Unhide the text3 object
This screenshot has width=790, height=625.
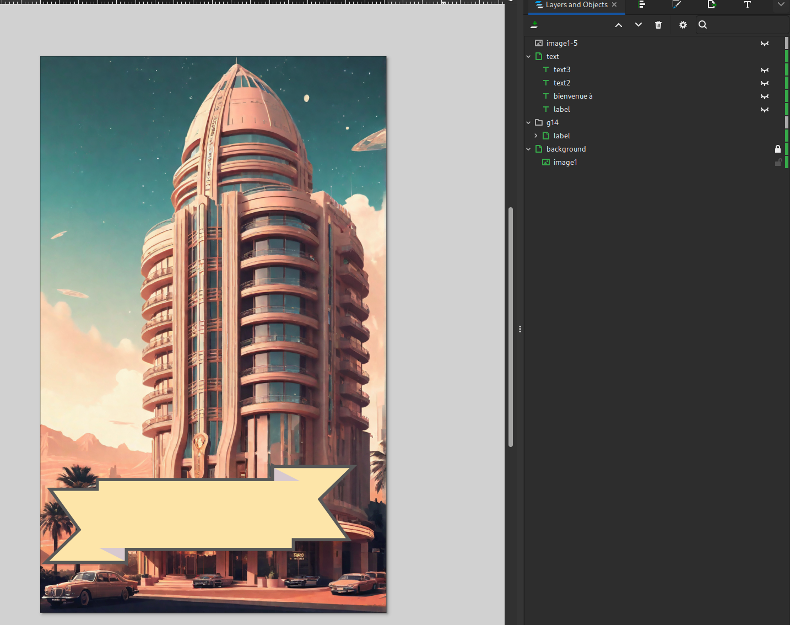(x=764, y=70)
